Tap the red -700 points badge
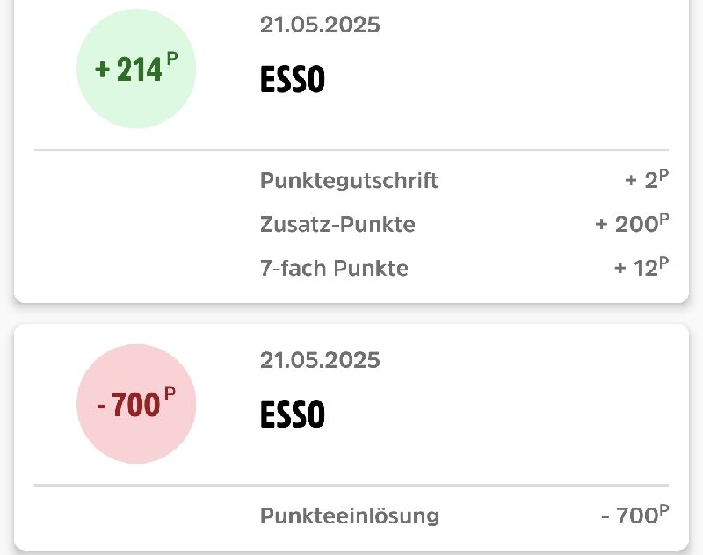 click(136, 404)
